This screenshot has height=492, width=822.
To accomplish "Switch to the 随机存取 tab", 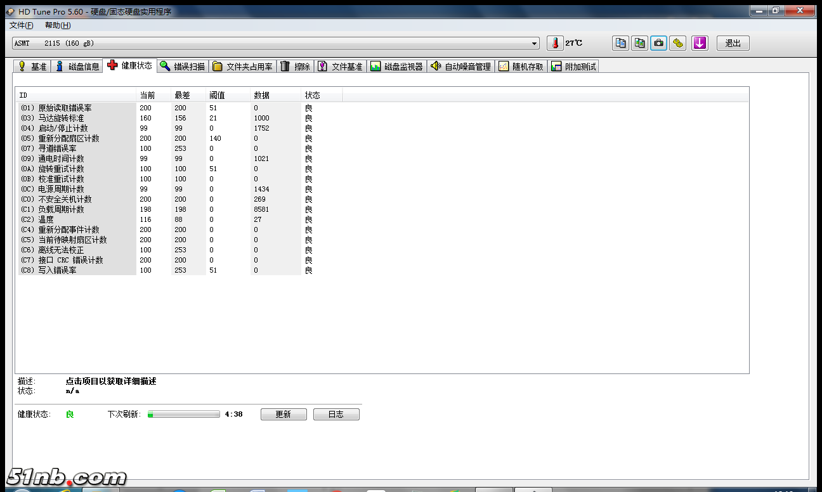I will (521, 67).
